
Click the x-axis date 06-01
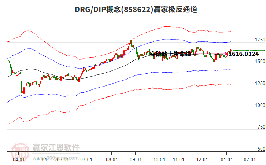point(63,159)
